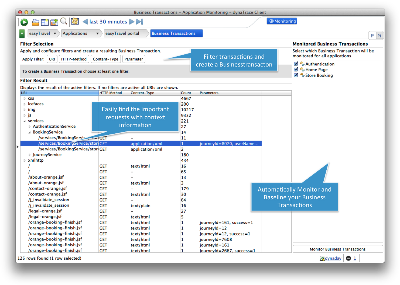Select the JourneyService row in Filter Result
This screenshot has width=400, height=285.
(47, 155)
